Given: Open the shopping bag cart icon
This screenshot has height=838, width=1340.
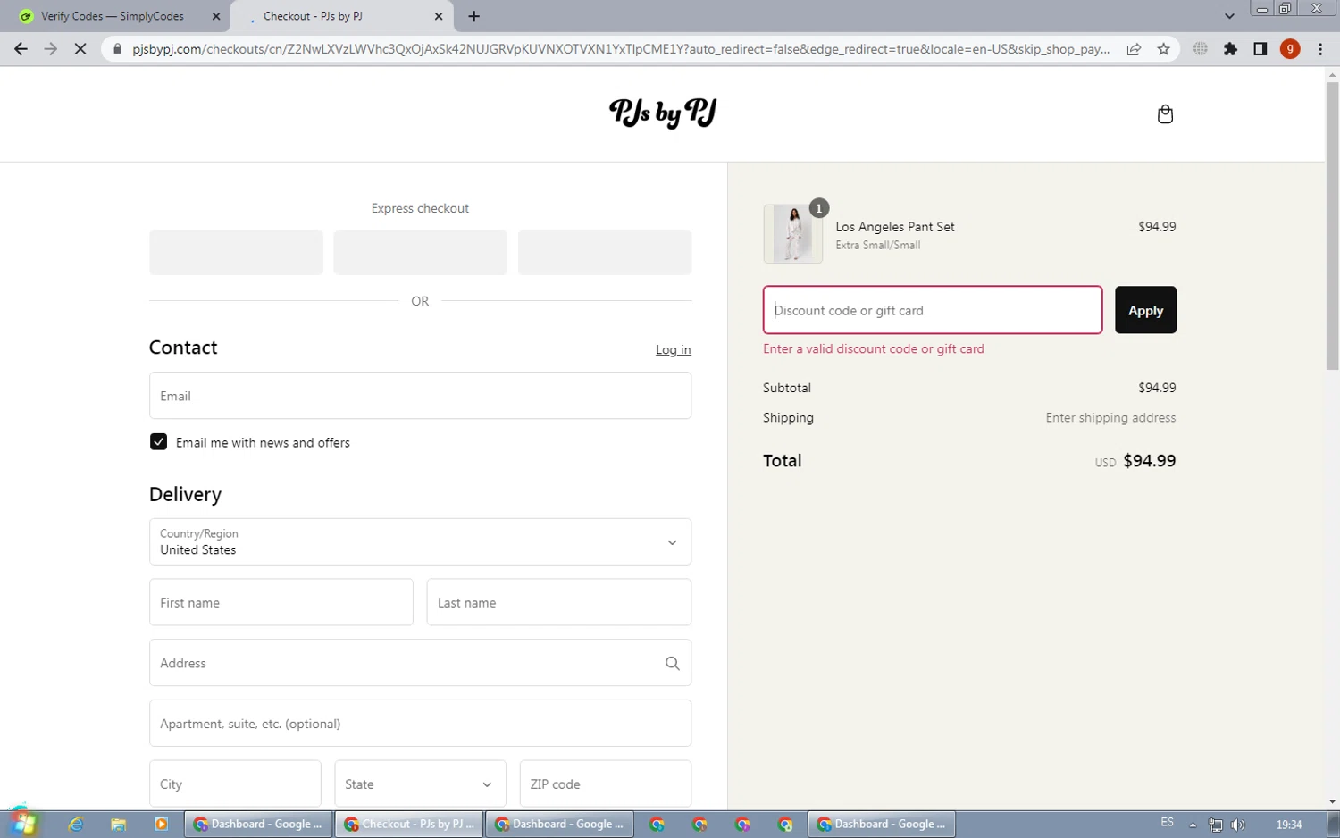Looking at the screenshot, I should click(1165, 114).
